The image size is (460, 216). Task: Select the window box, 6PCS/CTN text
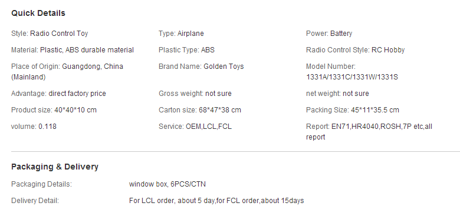(x=167, y=184)
